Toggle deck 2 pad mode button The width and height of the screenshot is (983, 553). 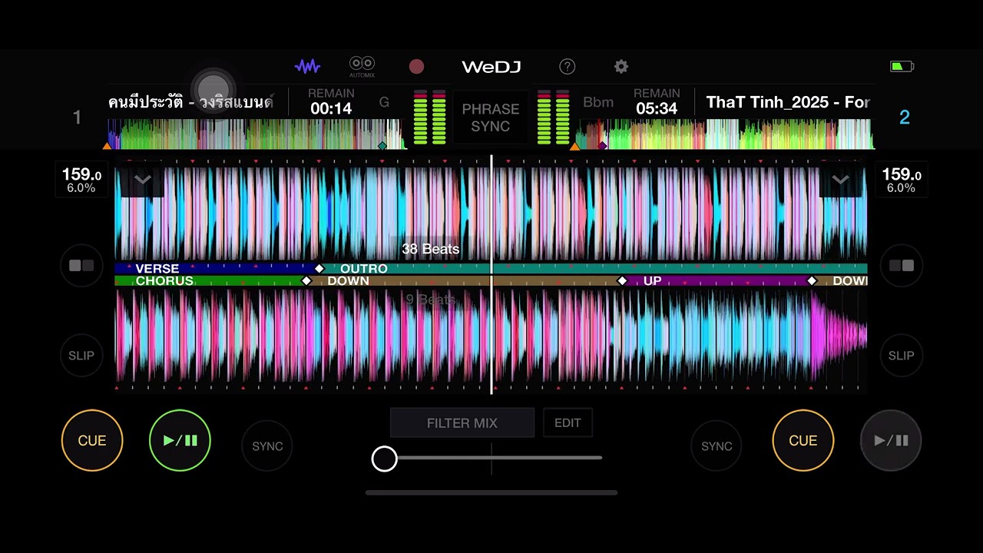tap(902, 266)
